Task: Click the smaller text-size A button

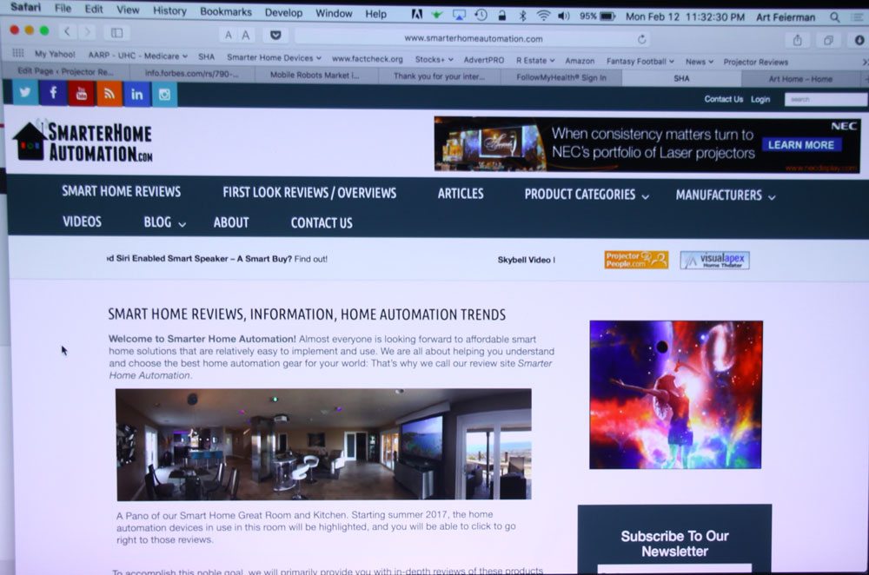Action: click(229, 36)
